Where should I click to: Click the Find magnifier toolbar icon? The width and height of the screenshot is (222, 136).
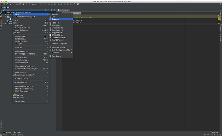[x=27, y=4]
